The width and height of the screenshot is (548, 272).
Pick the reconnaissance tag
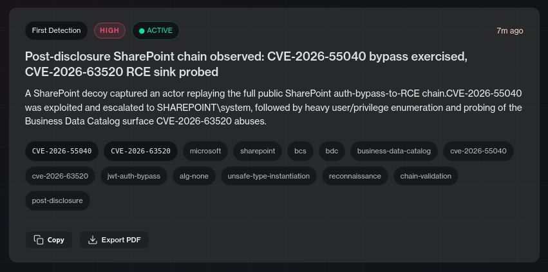355,176
